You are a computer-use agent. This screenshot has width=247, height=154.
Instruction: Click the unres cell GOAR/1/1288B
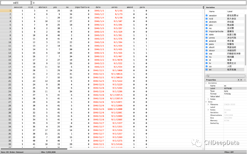click(x=115, y=109)
